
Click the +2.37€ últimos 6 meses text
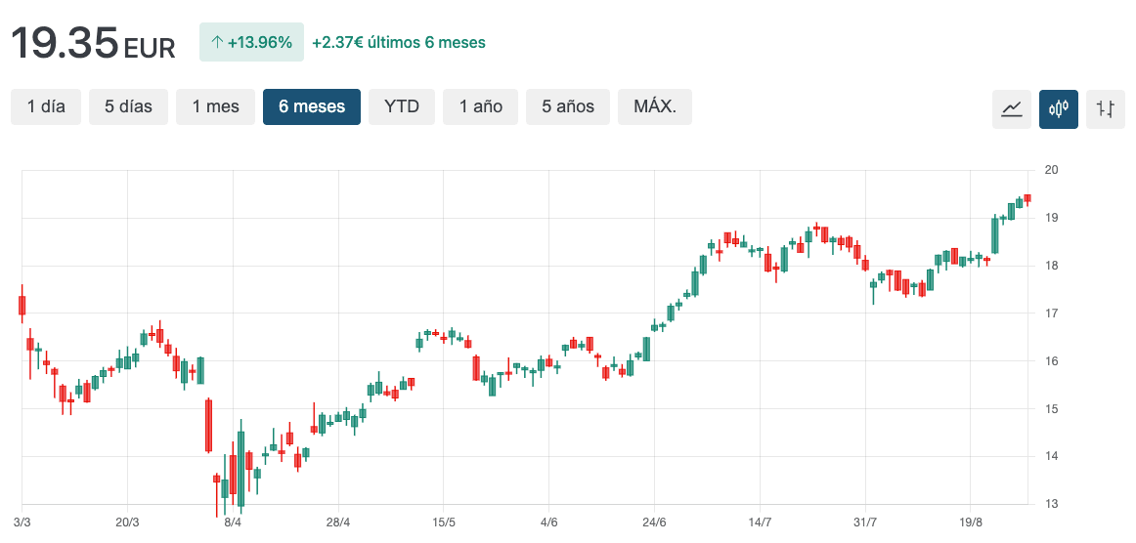click(399, 42)
